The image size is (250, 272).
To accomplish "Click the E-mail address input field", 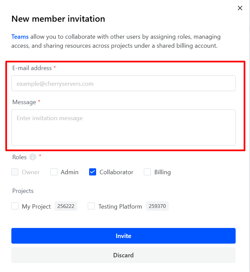I will click(x=123, y=83).
